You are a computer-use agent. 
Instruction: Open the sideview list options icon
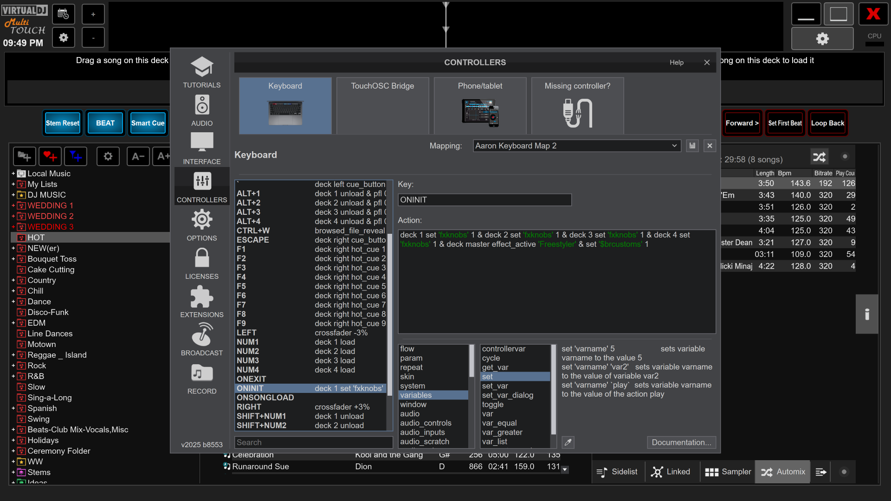[821, 472]
